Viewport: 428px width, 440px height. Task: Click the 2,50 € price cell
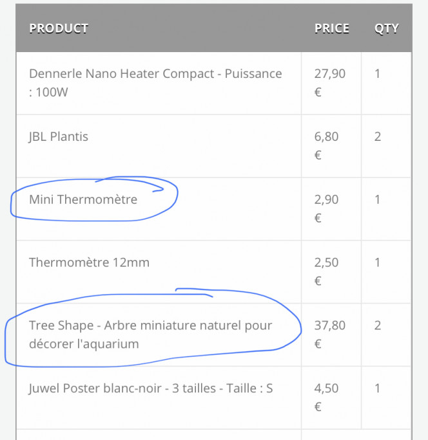326,271
